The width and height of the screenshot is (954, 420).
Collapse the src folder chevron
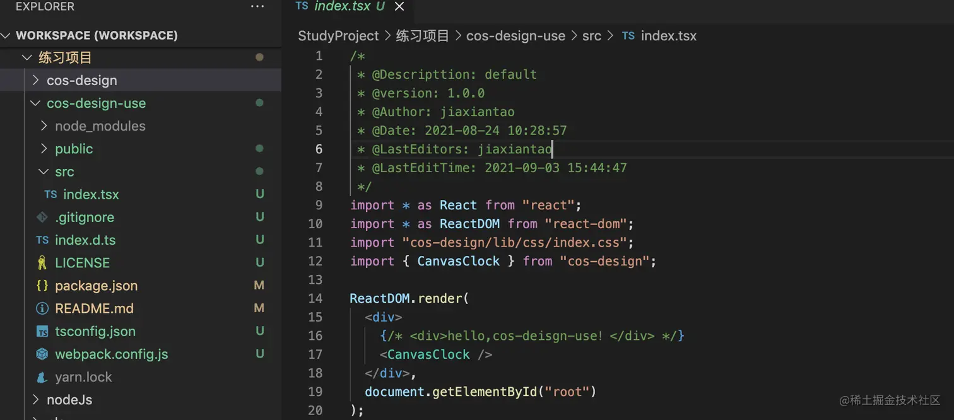(44, 172)
